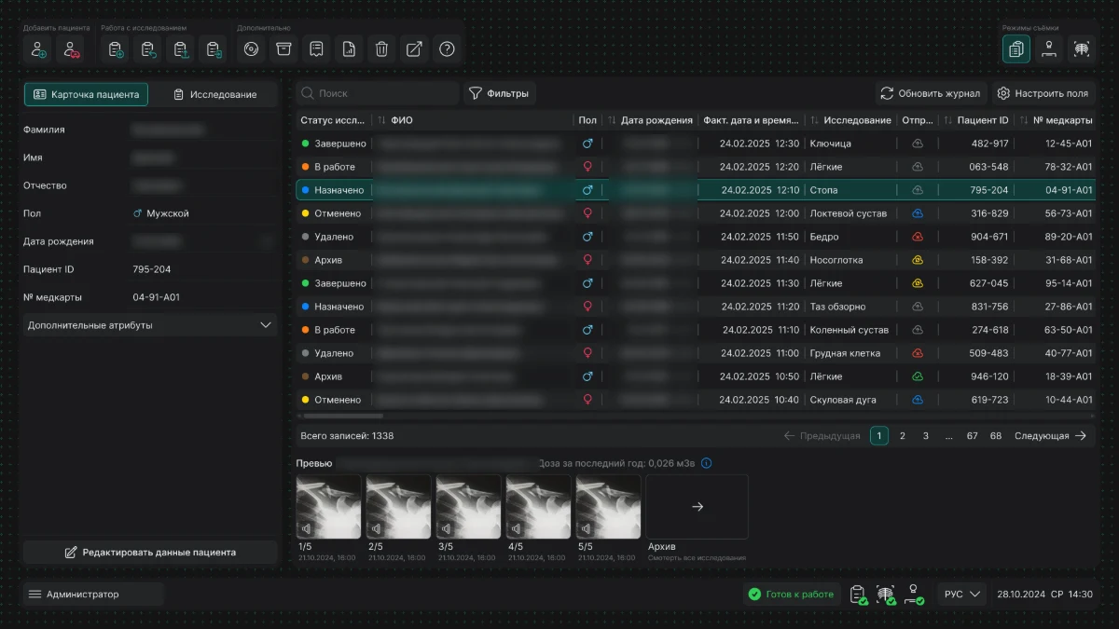Sort by № медкарты column header
The height and width of the screenshot is (629, 1119).
tap(1055, 120)
